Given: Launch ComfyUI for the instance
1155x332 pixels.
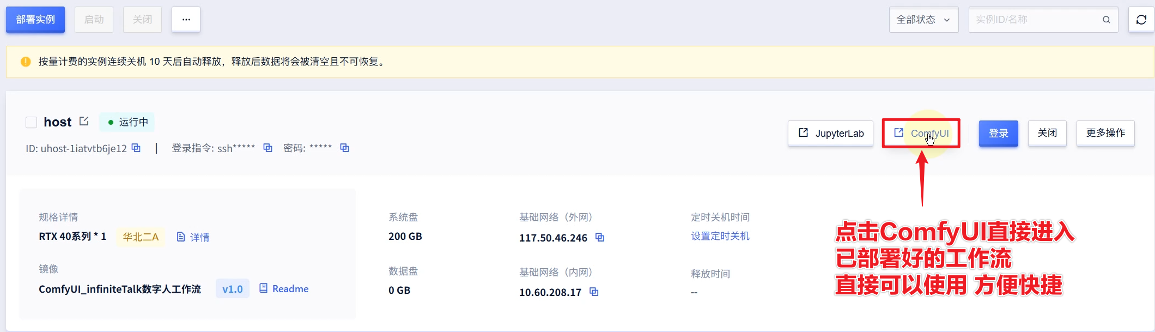Looking at the screenshot, I should point(921,133).
